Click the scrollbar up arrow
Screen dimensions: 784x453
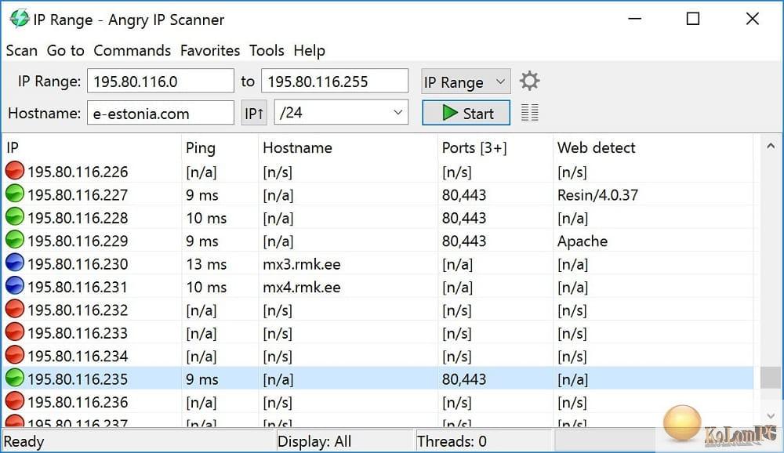(x=770, y=147)
